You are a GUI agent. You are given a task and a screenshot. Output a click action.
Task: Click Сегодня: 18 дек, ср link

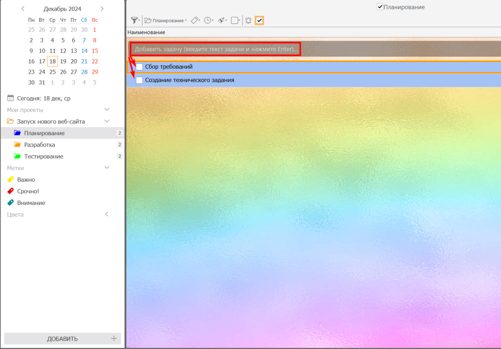point(43,98)
